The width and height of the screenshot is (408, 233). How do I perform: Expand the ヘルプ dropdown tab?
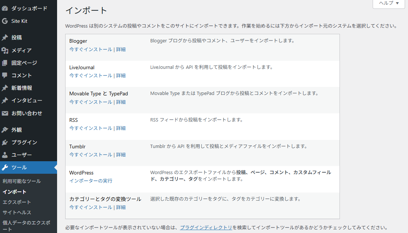388,3
